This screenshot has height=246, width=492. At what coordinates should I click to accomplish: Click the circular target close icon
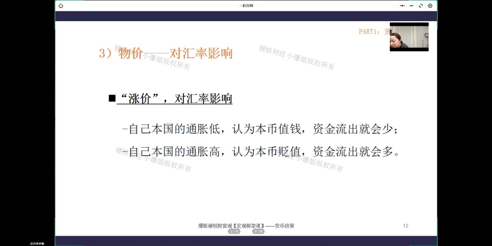point(430,6)
